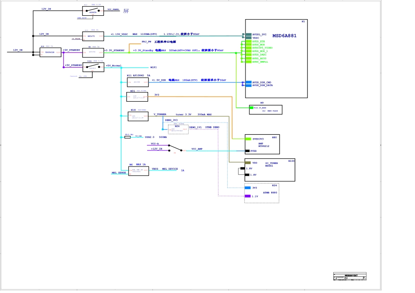This screenshot has width=415, height=293.
Task: Click the N11 AP1084 regulator block
Action: point(137,82)
